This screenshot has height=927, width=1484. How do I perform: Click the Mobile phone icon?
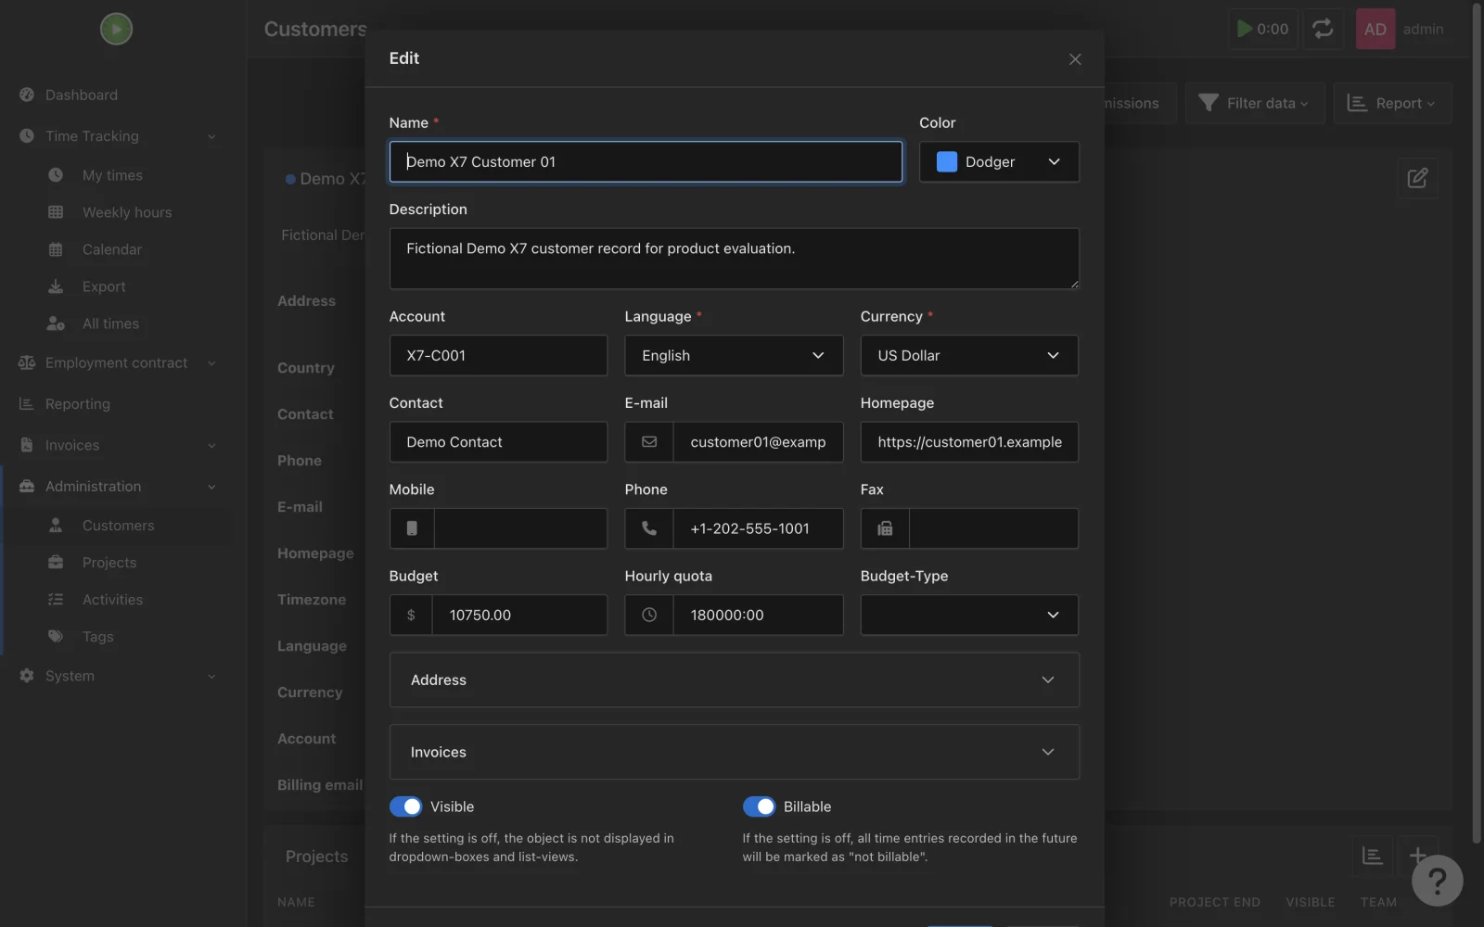pyautogui.click(x=412, y=528)
